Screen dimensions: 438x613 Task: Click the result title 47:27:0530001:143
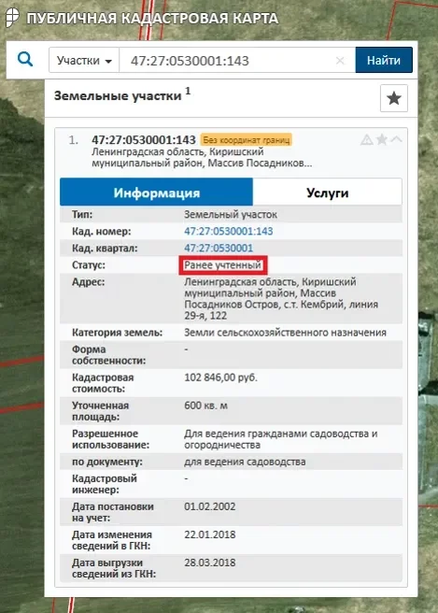point(144,140)
